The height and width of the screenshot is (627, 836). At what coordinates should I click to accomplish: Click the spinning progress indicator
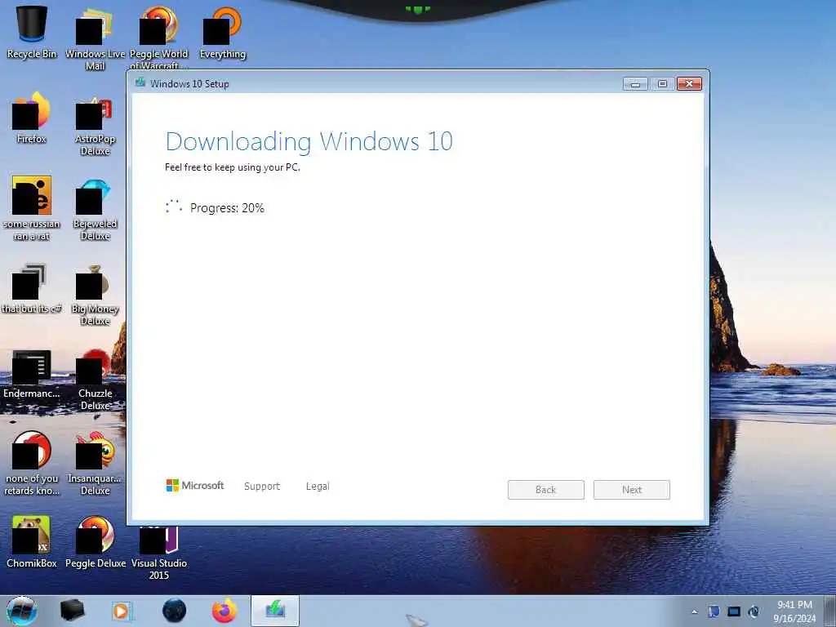pos(174,207)
